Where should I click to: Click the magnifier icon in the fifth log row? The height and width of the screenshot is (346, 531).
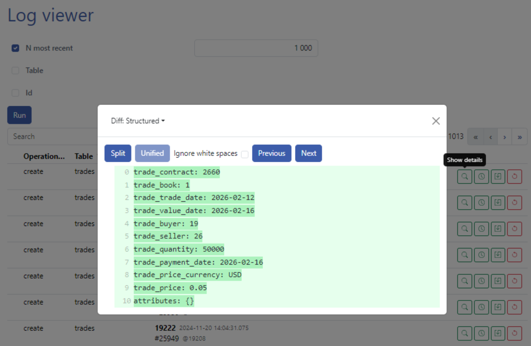465,281
